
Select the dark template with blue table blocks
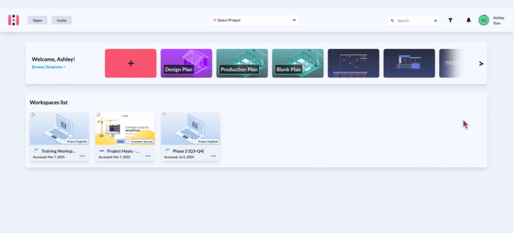point(409,63)
